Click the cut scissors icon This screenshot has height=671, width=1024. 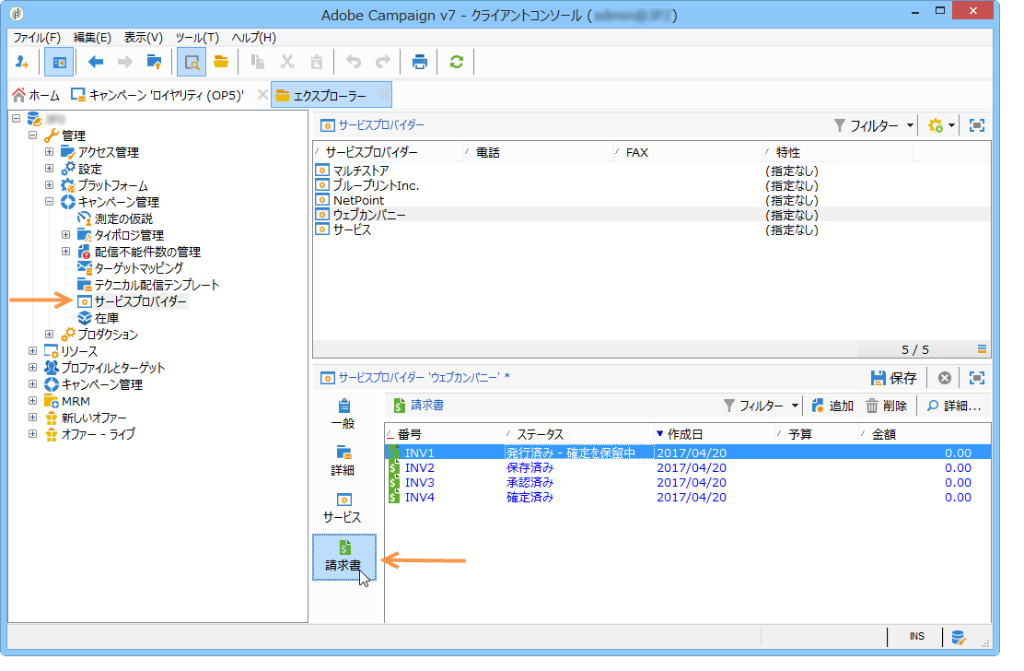287,62
